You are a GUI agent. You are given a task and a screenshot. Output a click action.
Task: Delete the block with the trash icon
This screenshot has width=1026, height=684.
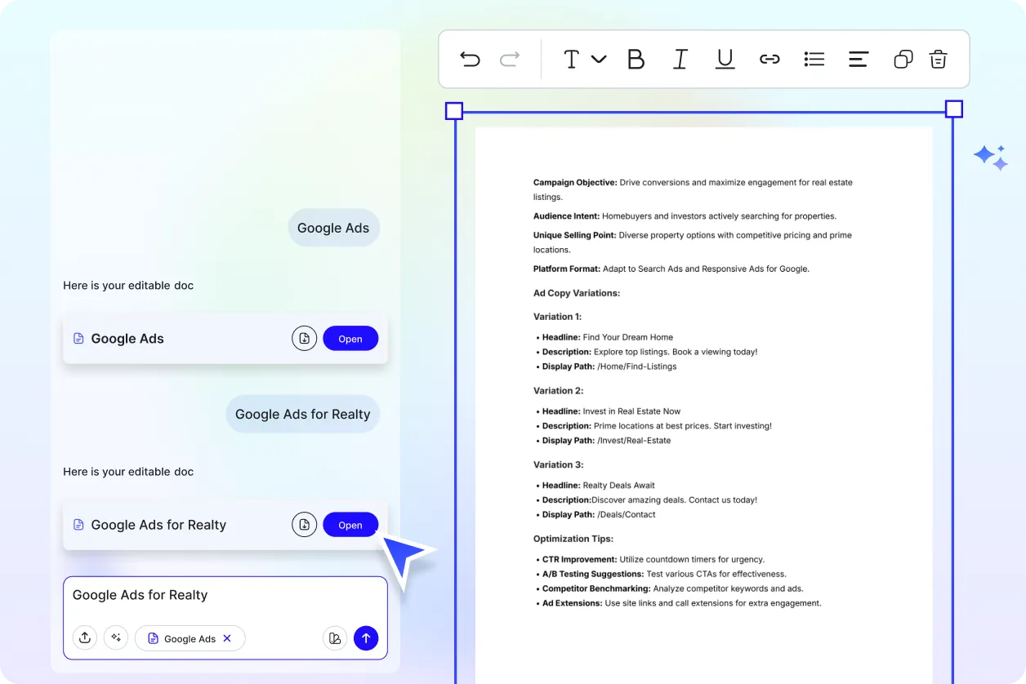938,59
